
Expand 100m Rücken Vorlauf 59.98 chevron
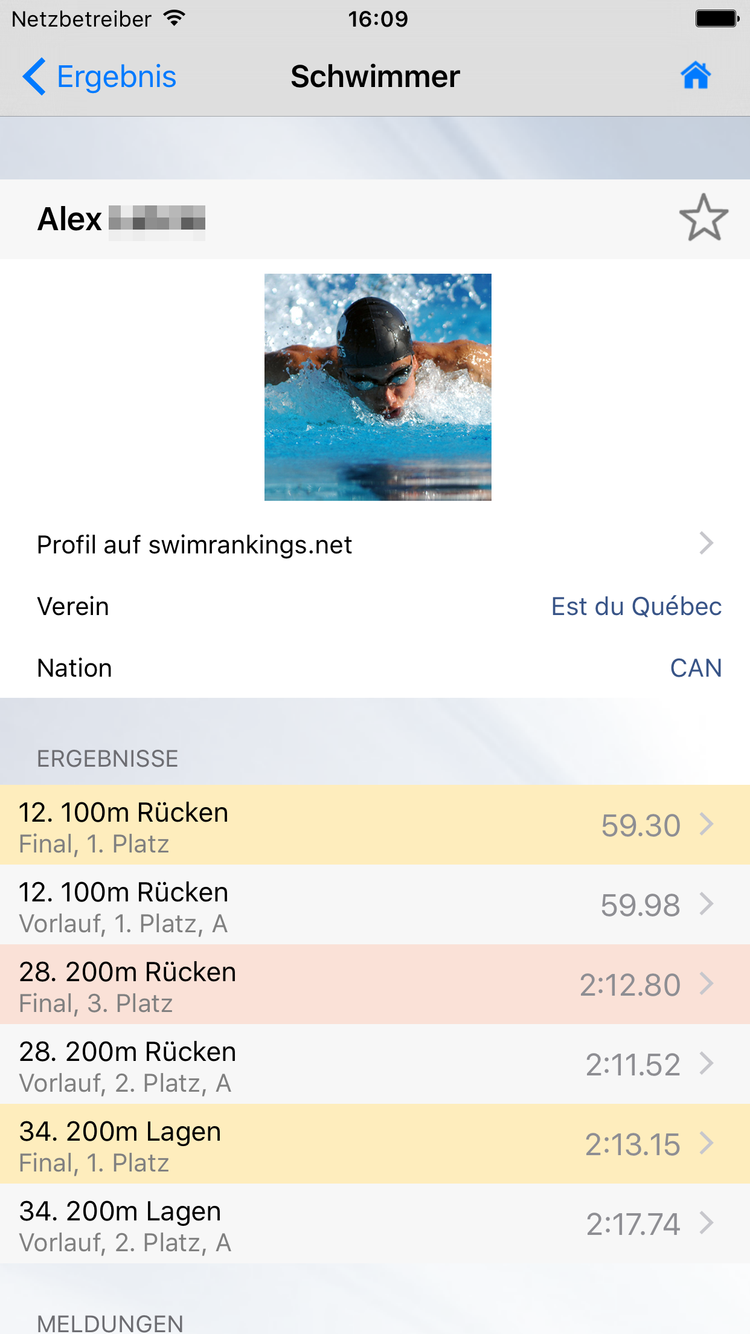[x=706, y=904]
